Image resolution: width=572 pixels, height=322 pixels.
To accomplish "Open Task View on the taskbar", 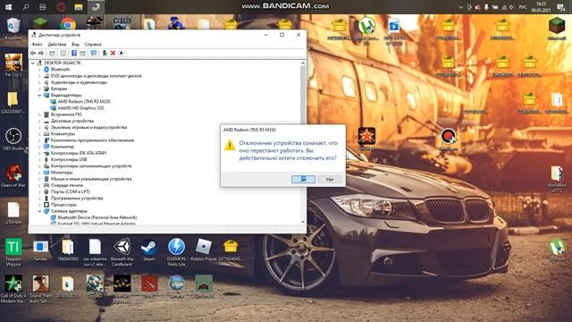I will coord(43,7).
